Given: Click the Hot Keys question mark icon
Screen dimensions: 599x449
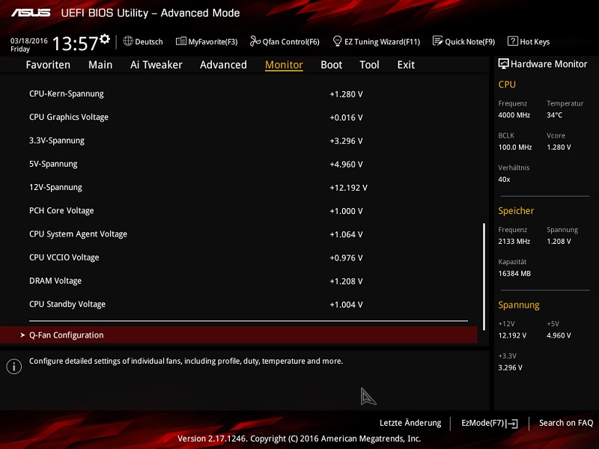Looking at the screenshot, I should 512,41.
